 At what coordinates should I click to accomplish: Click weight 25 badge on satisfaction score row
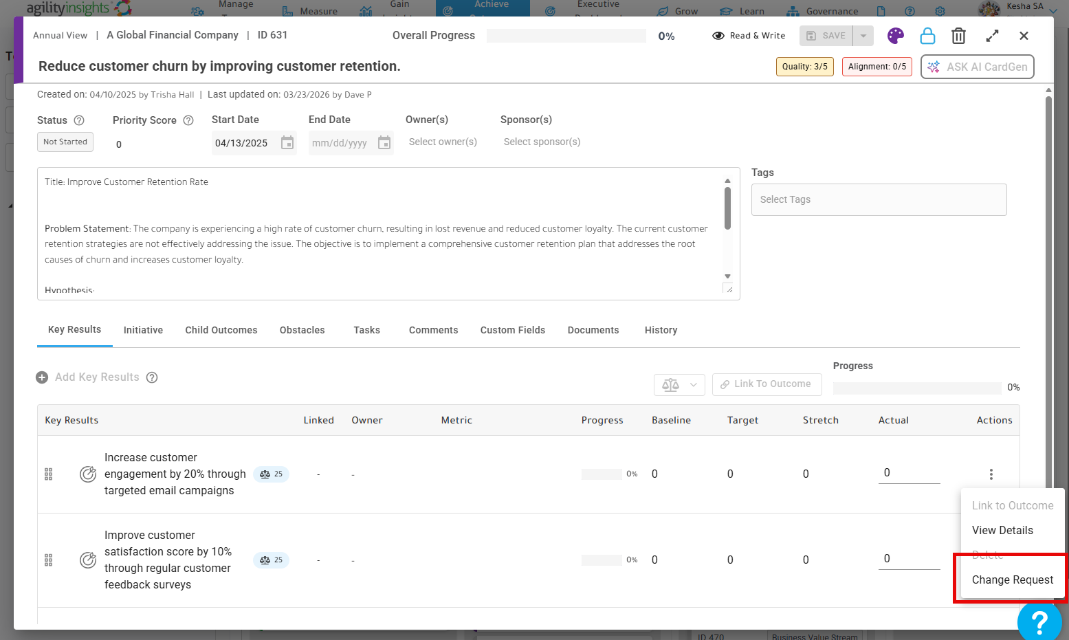(272, 560)
